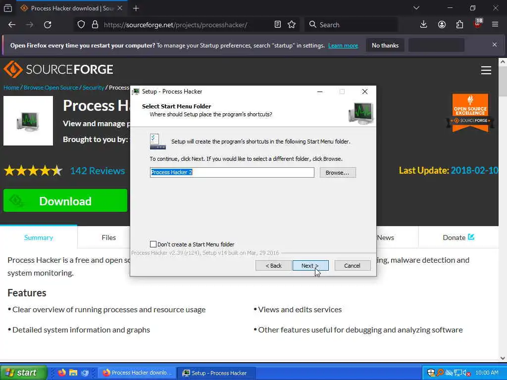This screenshot has width=507, height=380.
Task: Open the extensions puzzle-piece menu
Action: click(x=459, y=25)
